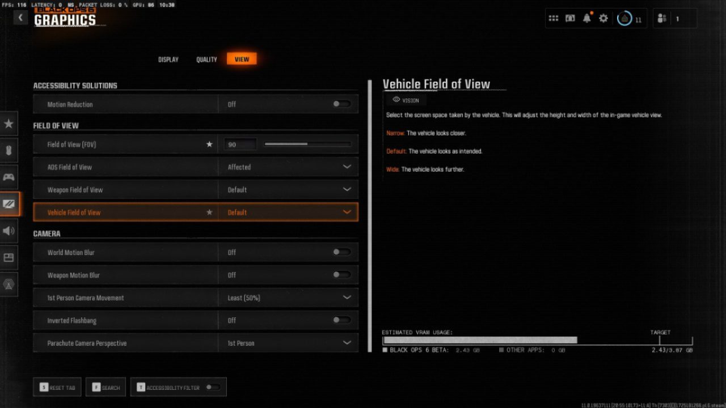726x408 pixels.
Task: Switch to the Quality tab
Action: [206, 59]
